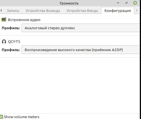Minimize the Громкость window

click(x=118, y=3)
